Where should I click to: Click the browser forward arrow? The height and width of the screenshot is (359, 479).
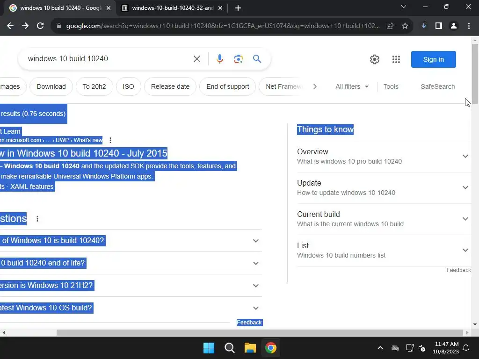click(x=25, y=26)
